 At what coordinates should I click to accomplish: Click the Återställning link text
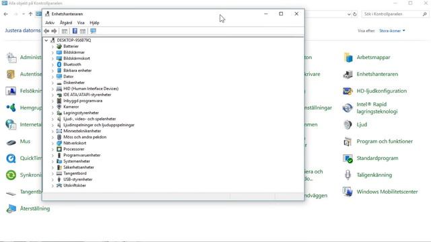pos(35,208)
